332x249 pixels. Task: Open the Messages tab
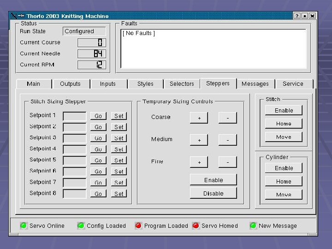(x=255, y=84)
